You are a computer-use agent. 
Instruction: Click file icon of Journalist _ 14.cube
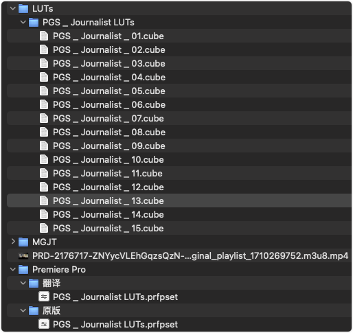coord(44,214)
